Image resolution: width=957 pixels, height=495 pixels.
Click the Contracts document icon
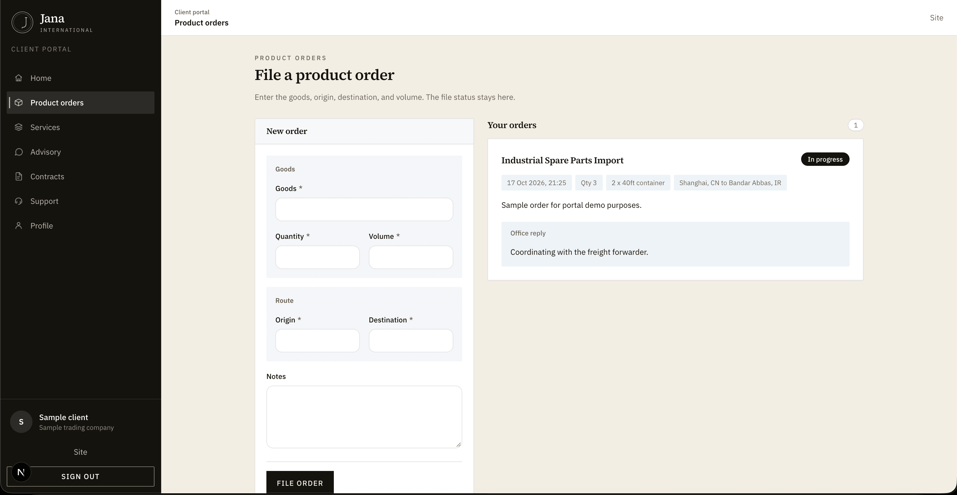(x=18, y=176)
